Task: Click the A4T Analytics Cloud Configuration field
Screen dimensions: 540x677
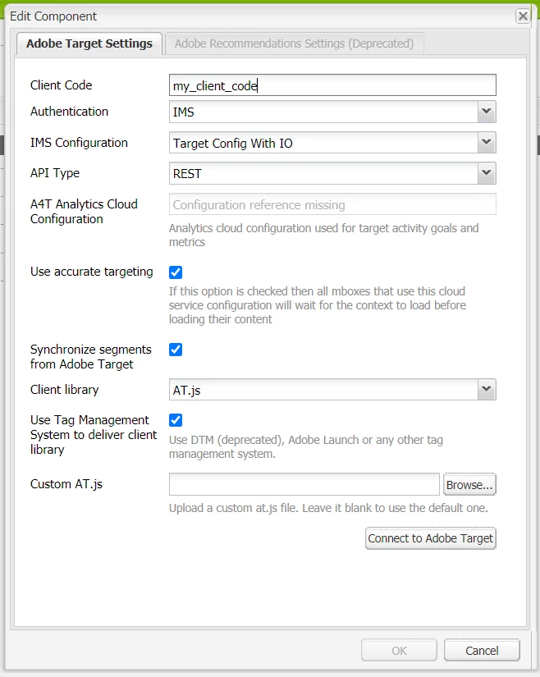Action: click(x=332, y=204)
